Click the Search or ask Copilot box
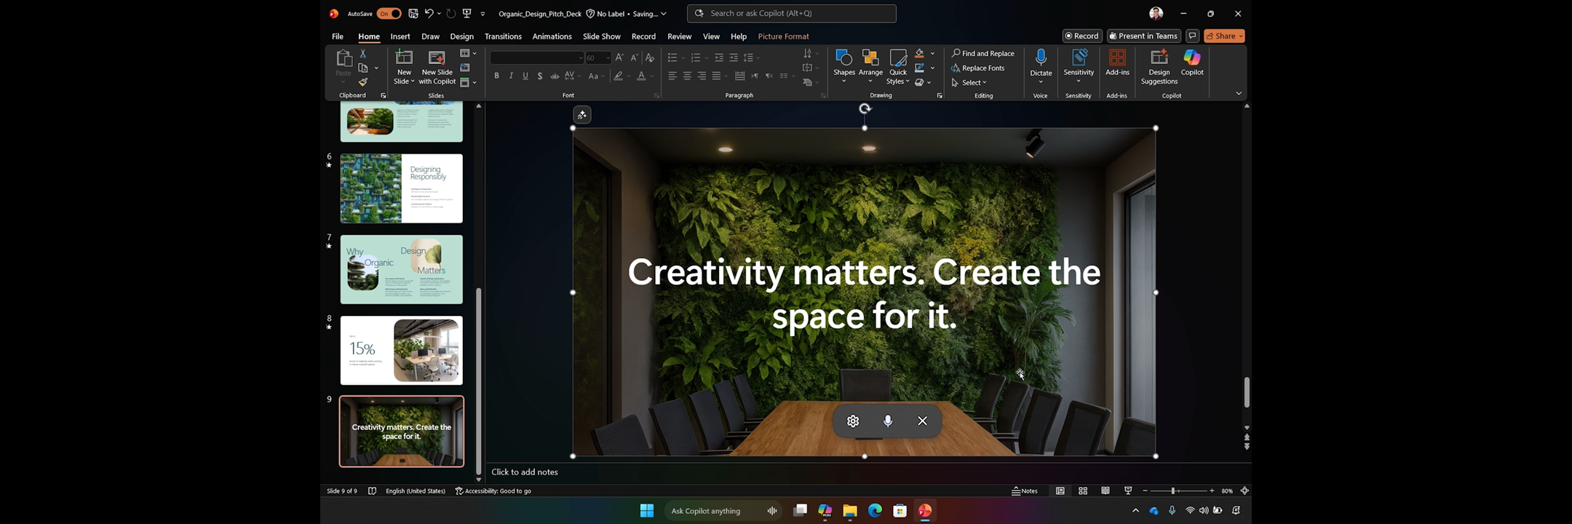 tap(792, 13)
